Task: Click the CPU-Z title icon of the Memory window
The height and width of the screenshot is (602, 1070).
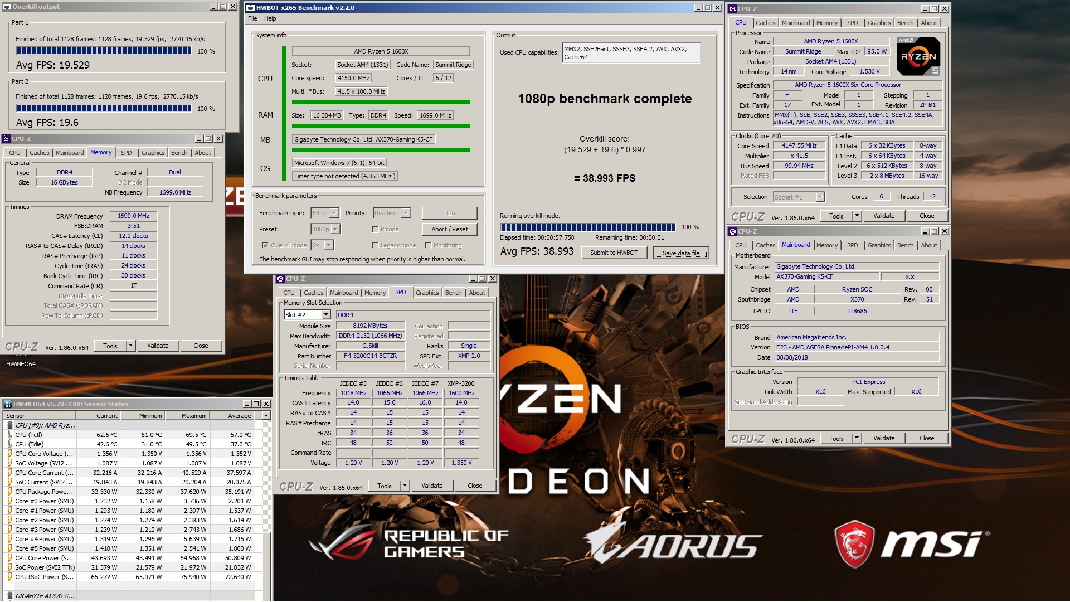Action: click(6, 139)
